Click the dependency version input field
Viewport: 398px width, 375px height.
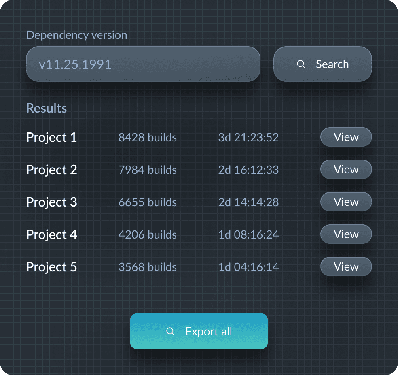click(x=143, y=64)
